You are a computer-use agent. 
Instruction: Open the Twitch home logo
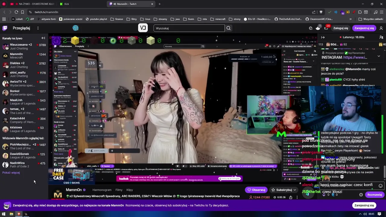5,28
